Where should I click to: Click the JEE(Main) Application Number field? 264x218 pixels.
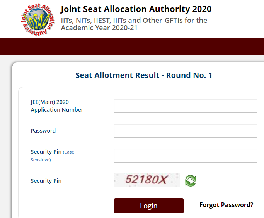pyautogui.click(x=186, y=106)
